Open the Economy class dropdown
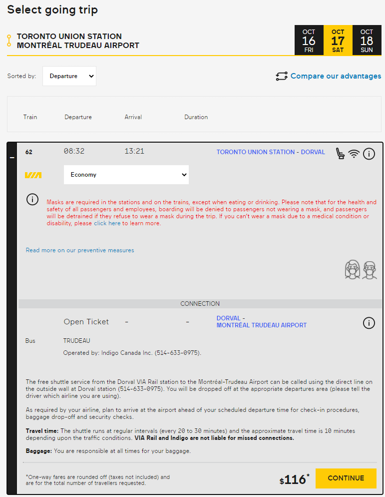385x497 pixels. tap(126, 175)
